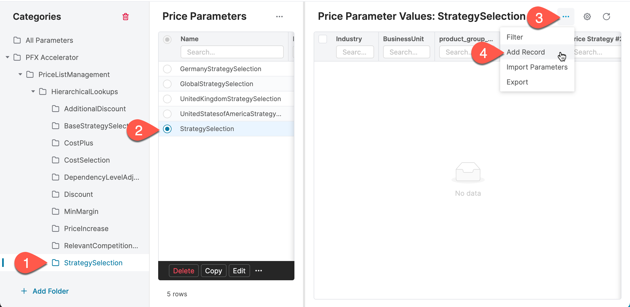Open the All Parameters folder
Image resolution: width=630 pixels, height=307 pixels.
pos(49,40)
